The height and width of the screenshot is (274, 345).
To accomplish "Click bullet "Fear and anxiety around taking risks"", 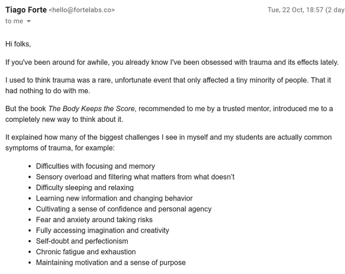I will click(x=94, y=220).
